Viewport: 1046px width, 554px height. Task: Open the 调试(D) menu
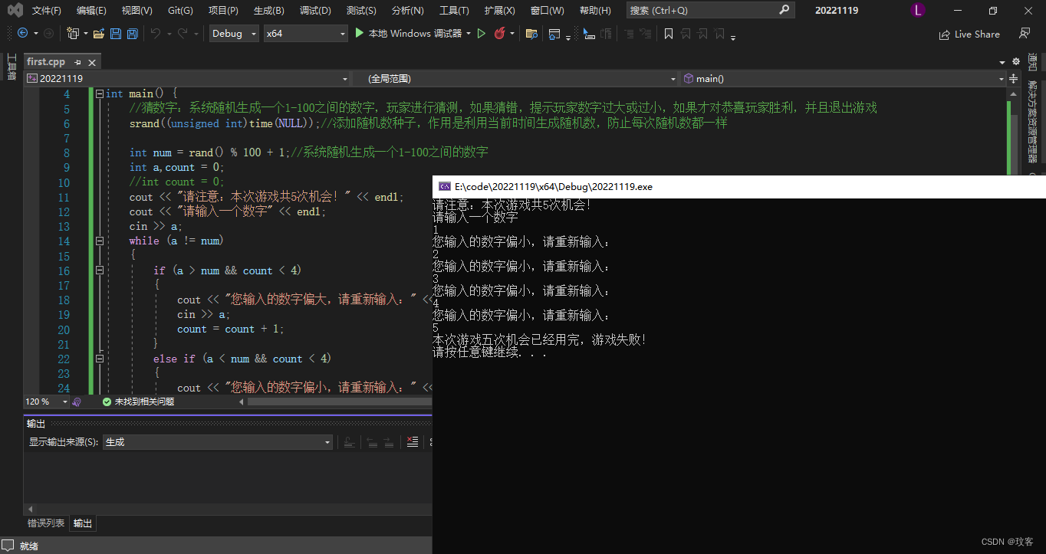click(315, 11)
